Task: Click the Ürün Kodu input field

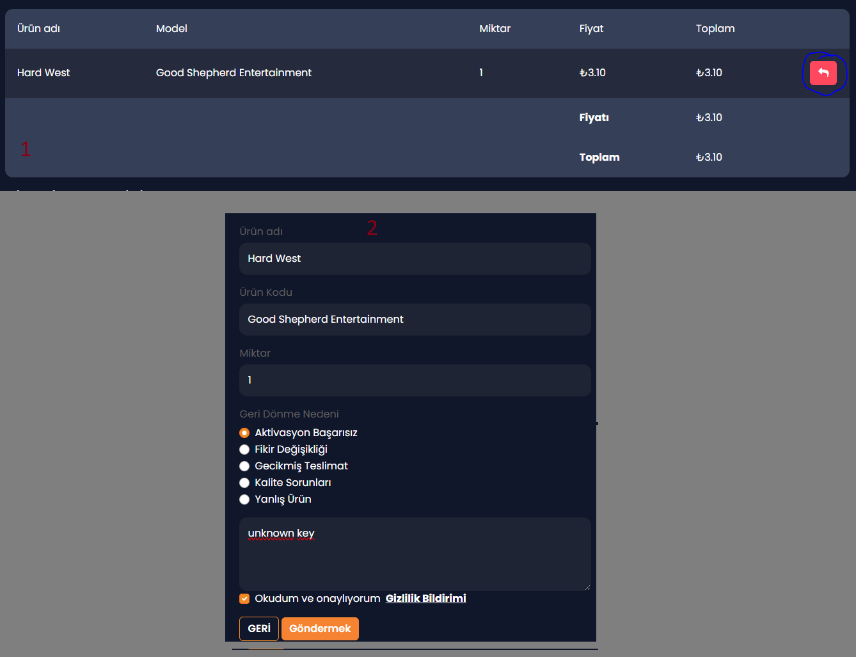Action: tap(415, 320)
